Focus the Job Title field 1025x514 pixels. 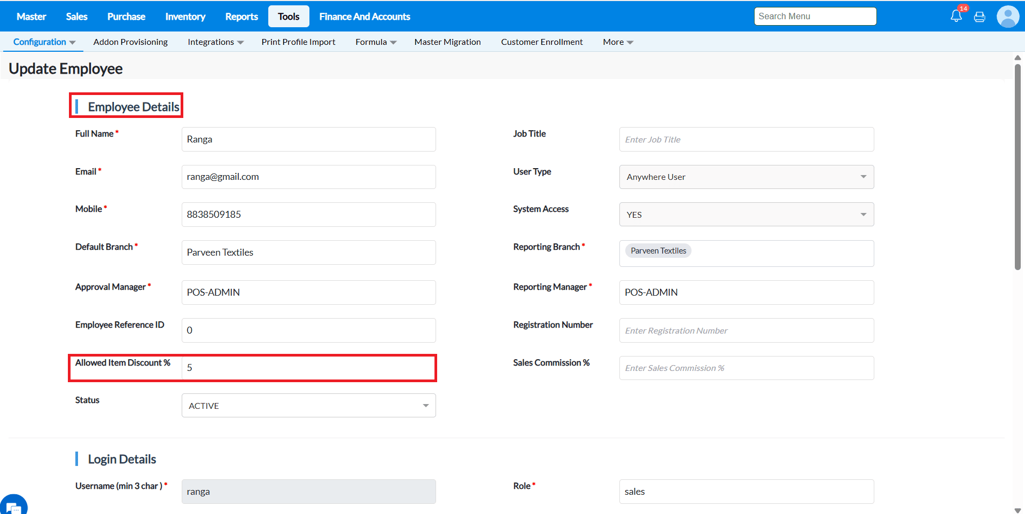(746, 139)
